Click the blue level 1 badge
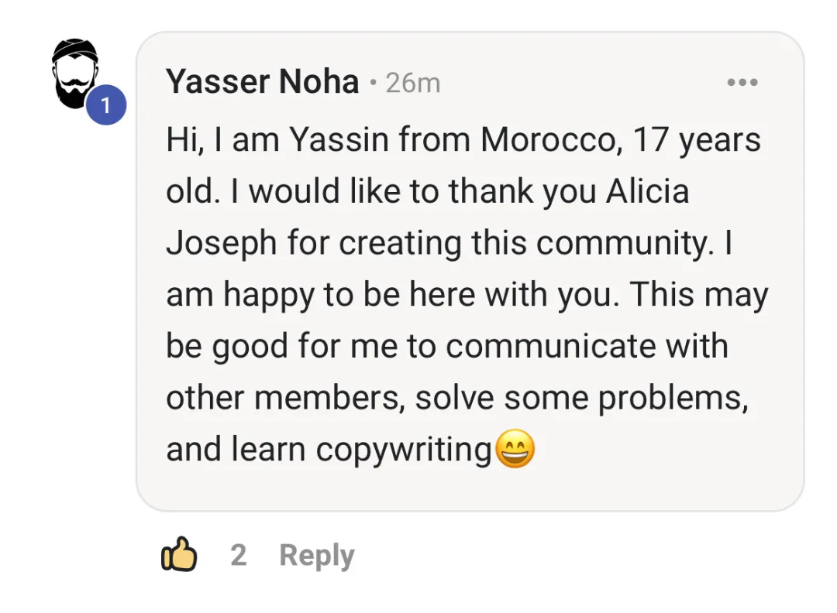 tap(105, 105)
